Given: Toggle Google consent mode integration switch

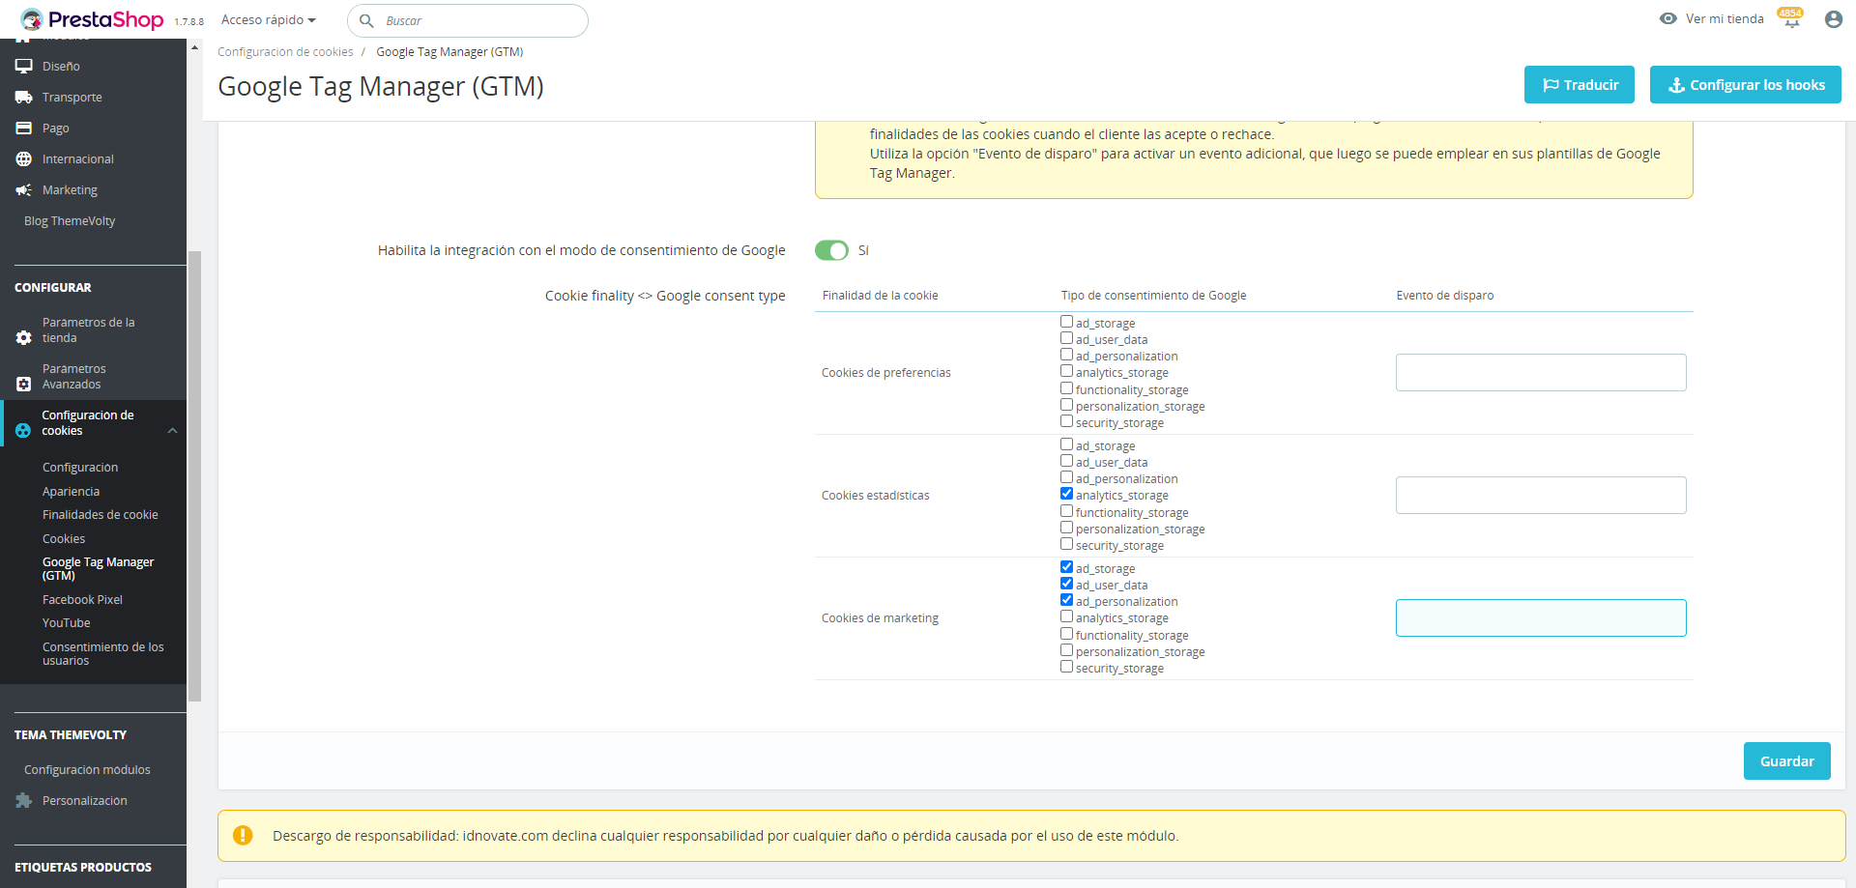Looking at the screenshot, I should click(x=831, y=250).
